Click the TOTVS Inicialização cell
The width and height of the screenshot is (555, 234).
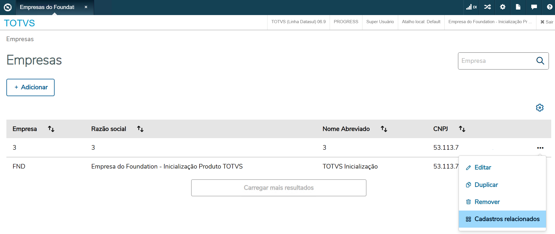coord(350,167)
